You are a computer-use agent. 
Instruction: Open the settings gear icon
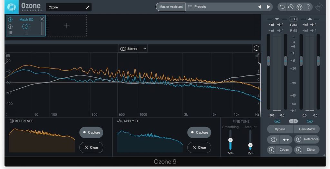pos(299,7)
